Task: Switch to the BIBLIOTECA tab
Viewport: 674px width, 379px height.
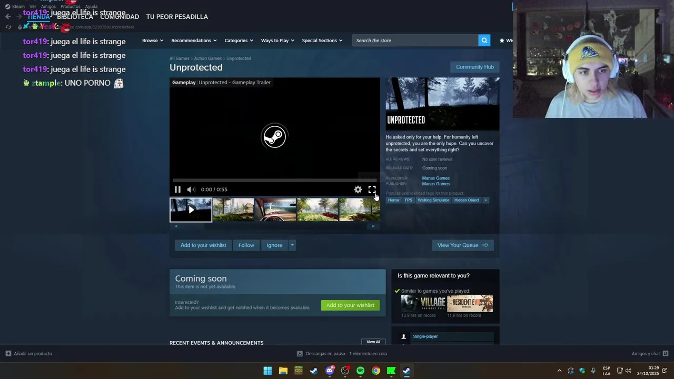Action: click(75, 17)
